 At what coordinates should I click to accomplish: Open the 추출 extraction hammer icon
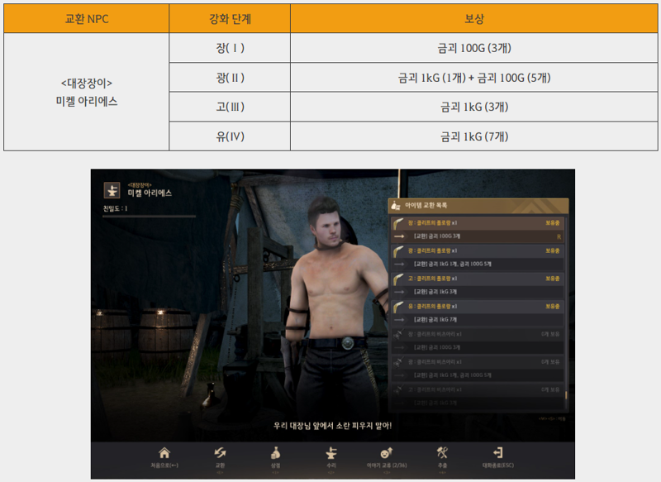(442, 453)
